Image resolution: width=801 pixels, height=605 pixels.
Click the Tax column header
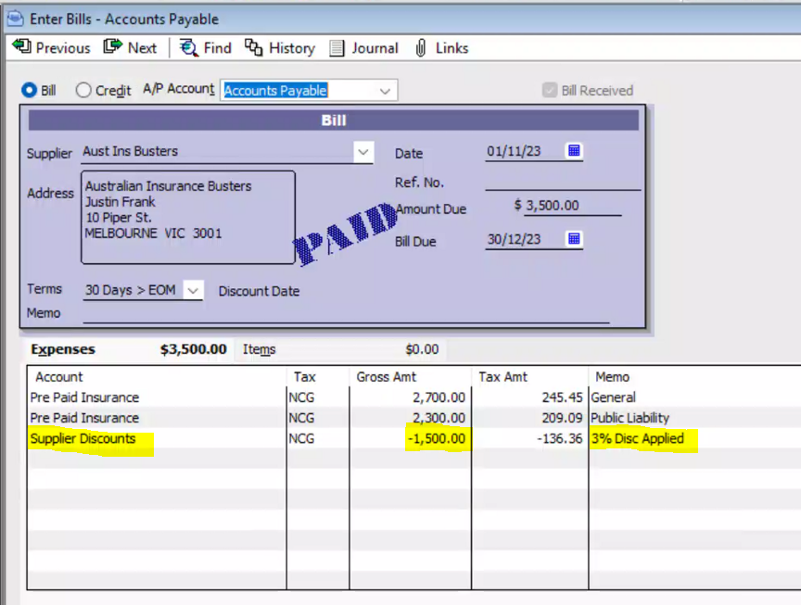[x=304, y=377]
